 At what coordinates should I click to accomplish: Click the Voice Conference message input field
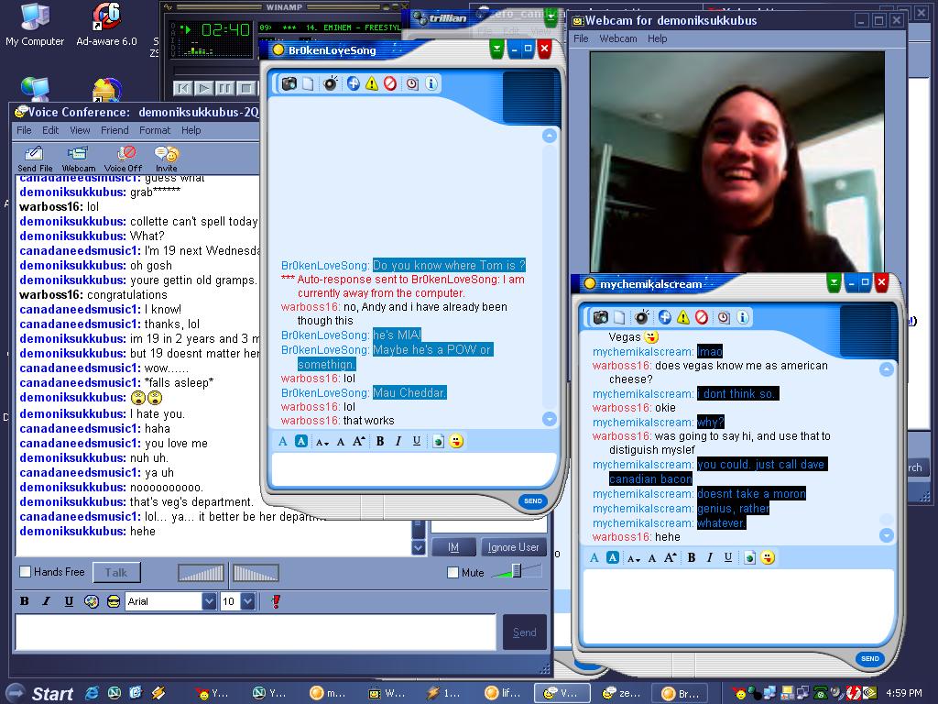[256, 632]
